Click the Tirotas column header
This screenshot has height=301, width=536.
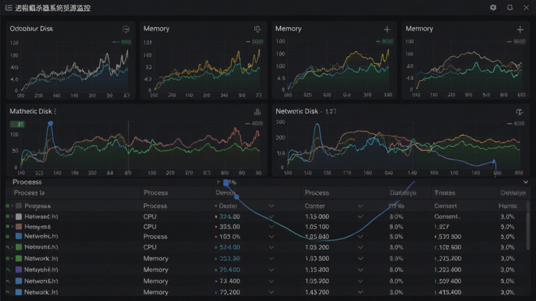(x=445, y=193)
